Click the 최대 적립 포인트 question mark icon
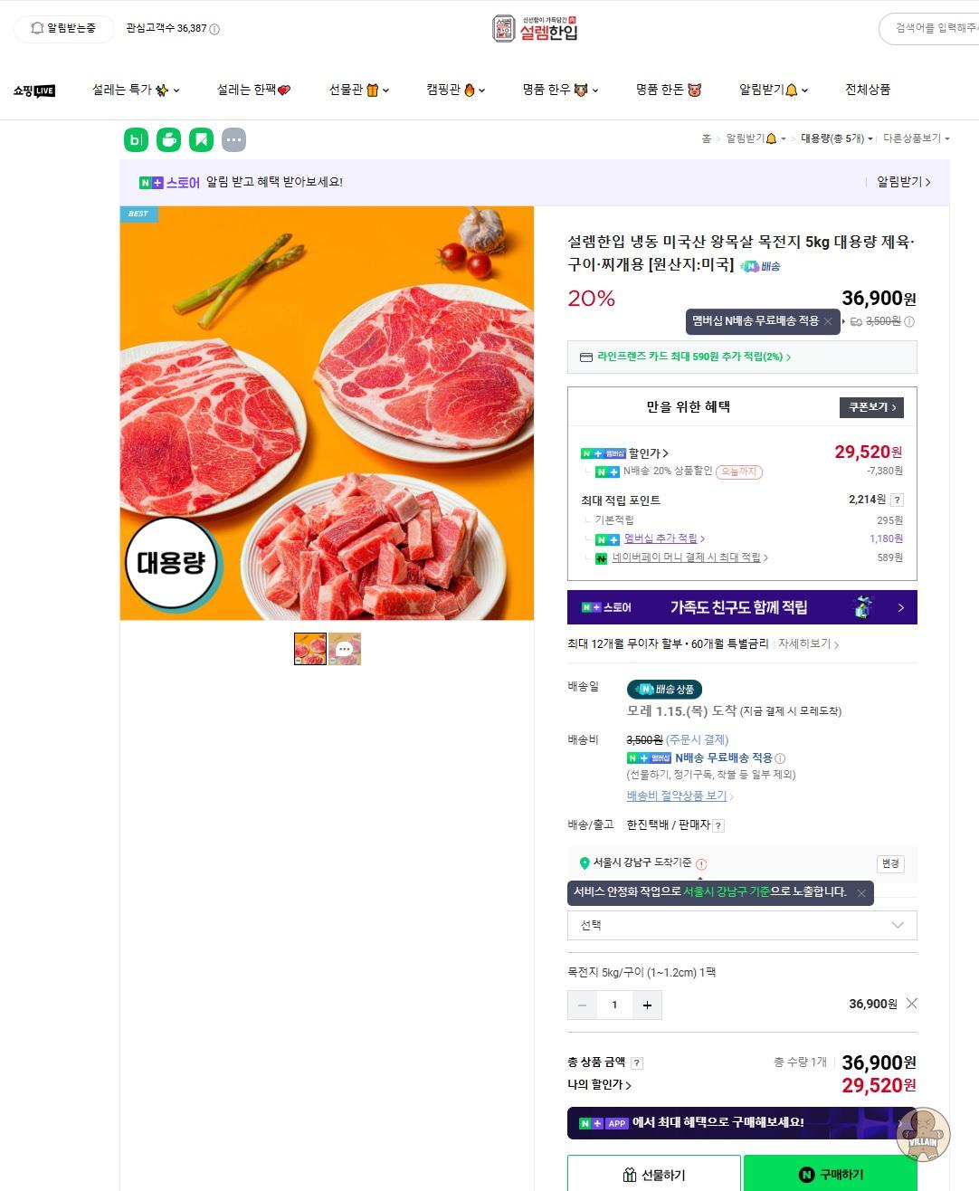This screenshot has width=979, height=1191. click(897, 500)
